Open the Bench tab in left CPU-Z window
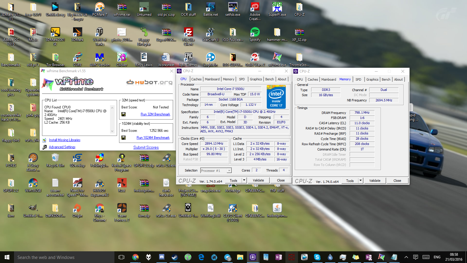 pyautogui.click(x=269, y=79)
